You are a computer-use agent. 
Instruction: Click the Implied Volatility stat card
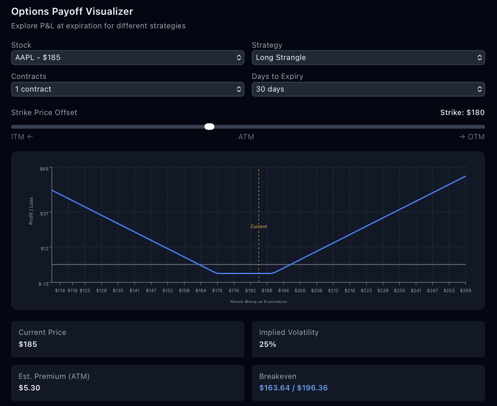point(368,339)
